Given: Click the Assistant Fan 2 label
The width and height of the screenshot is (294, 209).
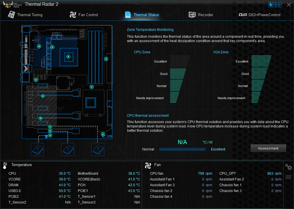Looking at the screenshot, I should (x=232, y=179).
